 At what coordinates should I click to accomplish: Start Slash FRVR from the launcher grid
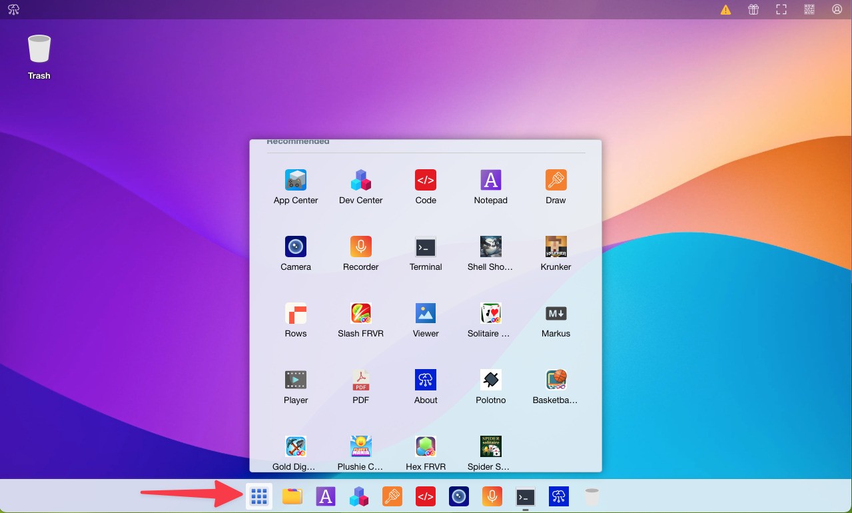click(x=360, y=314)
